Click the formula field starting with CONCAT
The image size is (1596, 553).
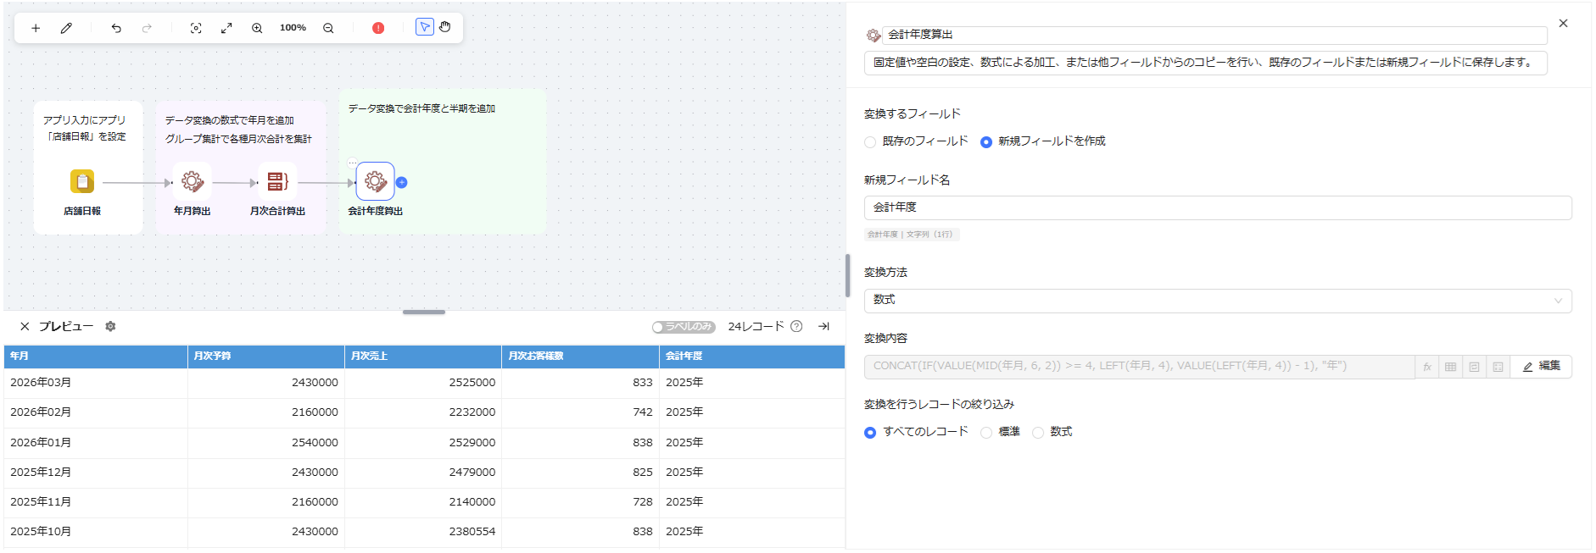point(1139,367)
